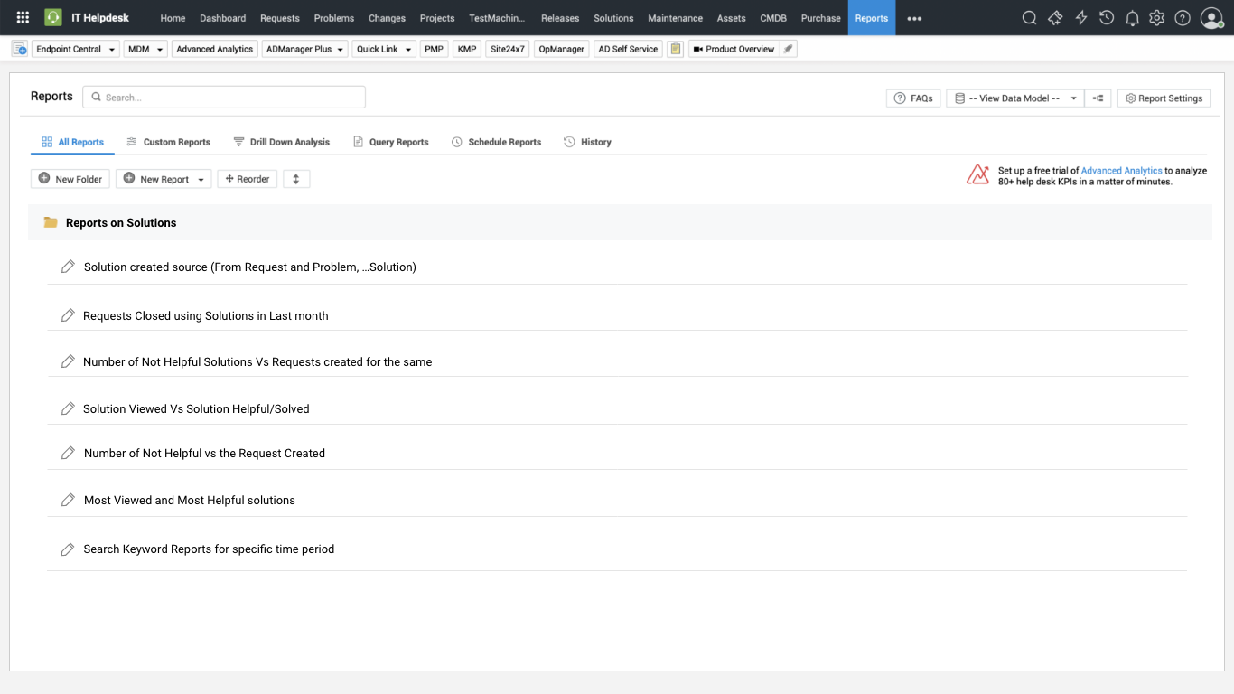The height and width of the screenshot is (694, 1234).
Task: Click the New Folder button
Action: pos(70,179)
